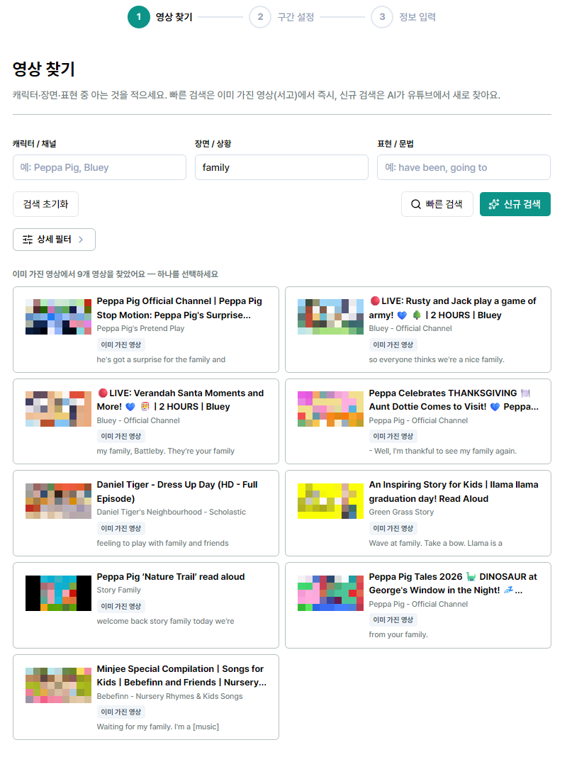Click the step 2 circle for 구간 설정
The width and height of the screenshot is (567, 757).
[261, 17]
